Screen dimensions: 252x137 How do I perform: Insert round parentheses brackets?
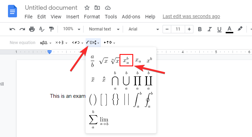point(93,100)
